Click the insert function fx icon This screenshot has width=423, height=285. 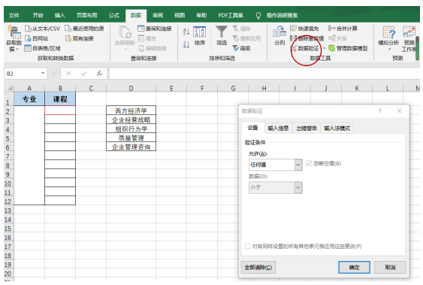coord(99,74)
